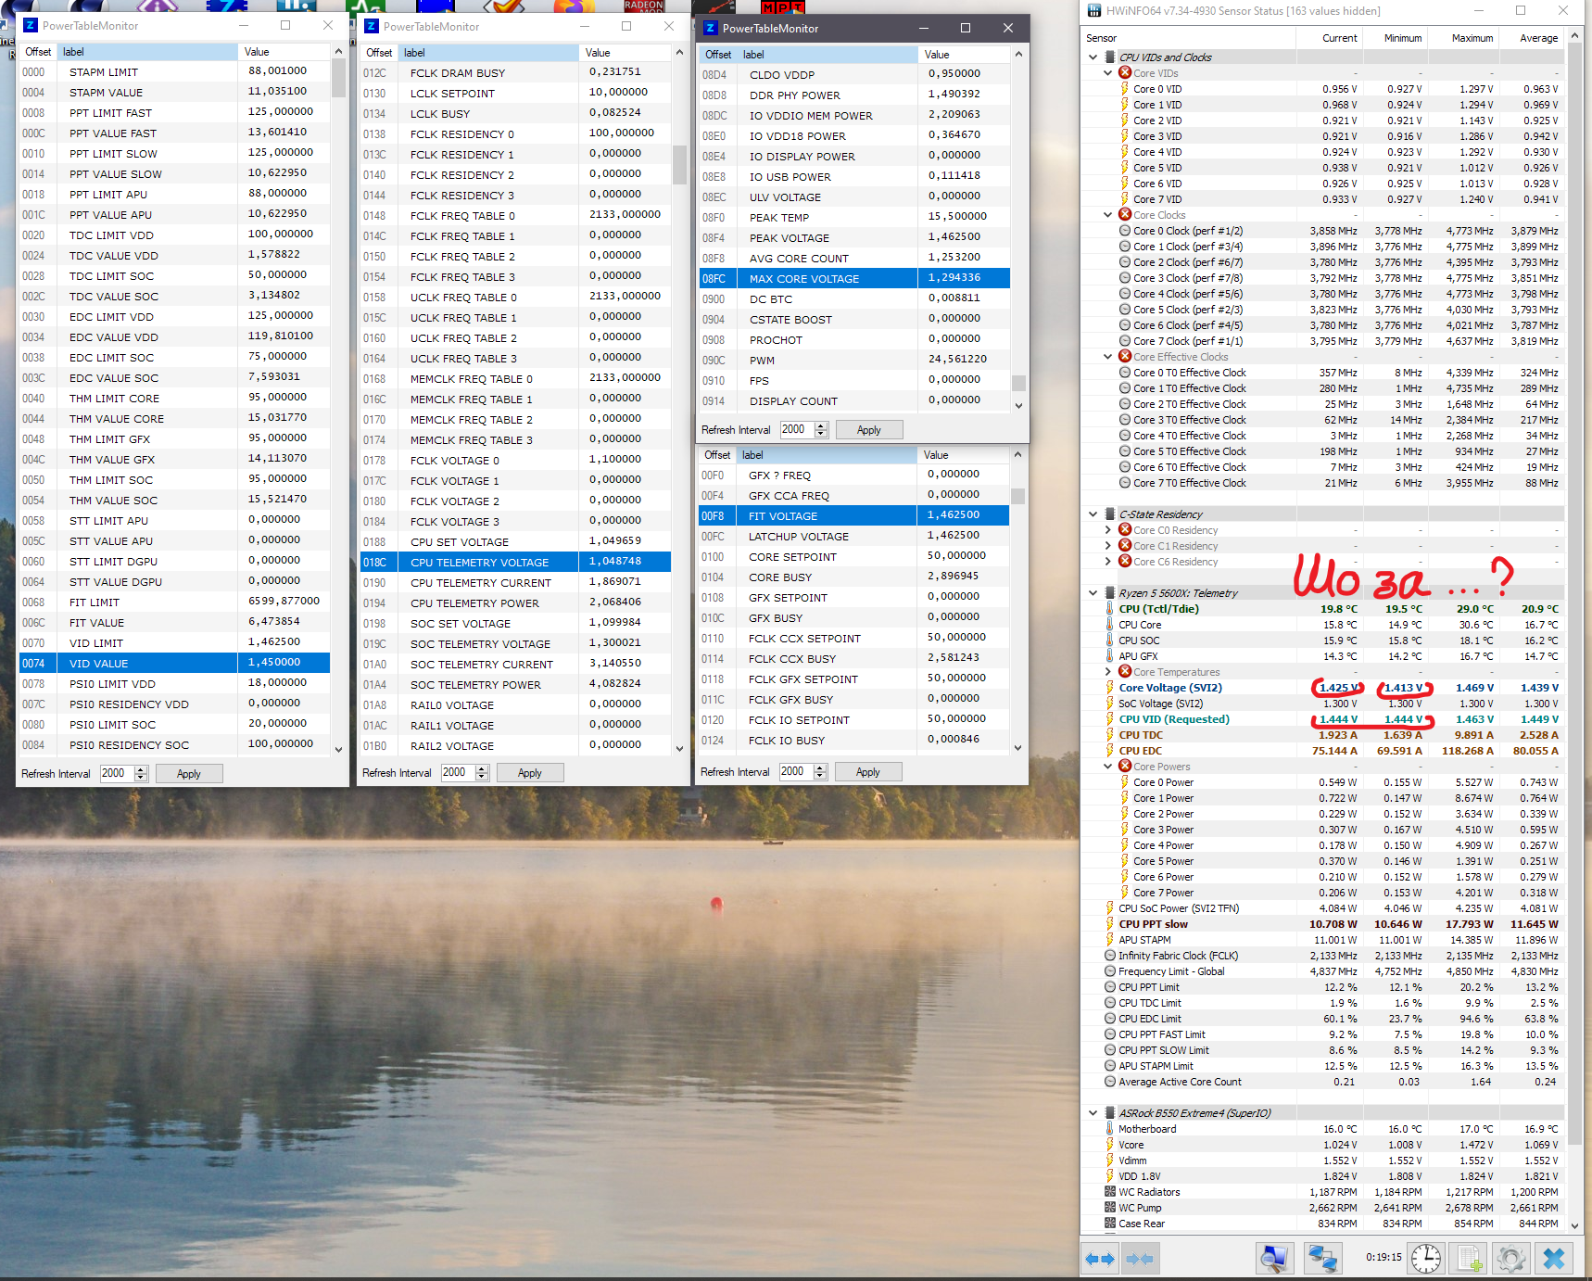Collapse the ASRock B550 Extreme4 group
The image size is (1592, 1281).
tap(1093, 1113)
